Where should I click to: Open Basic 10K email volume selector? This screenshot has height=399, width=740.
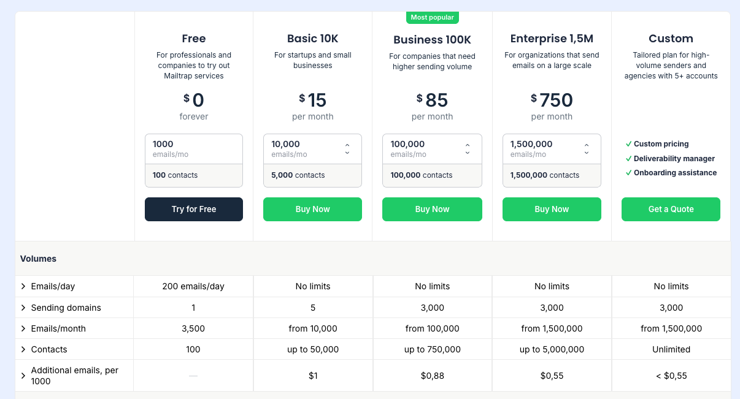click(x=347, y=149)
